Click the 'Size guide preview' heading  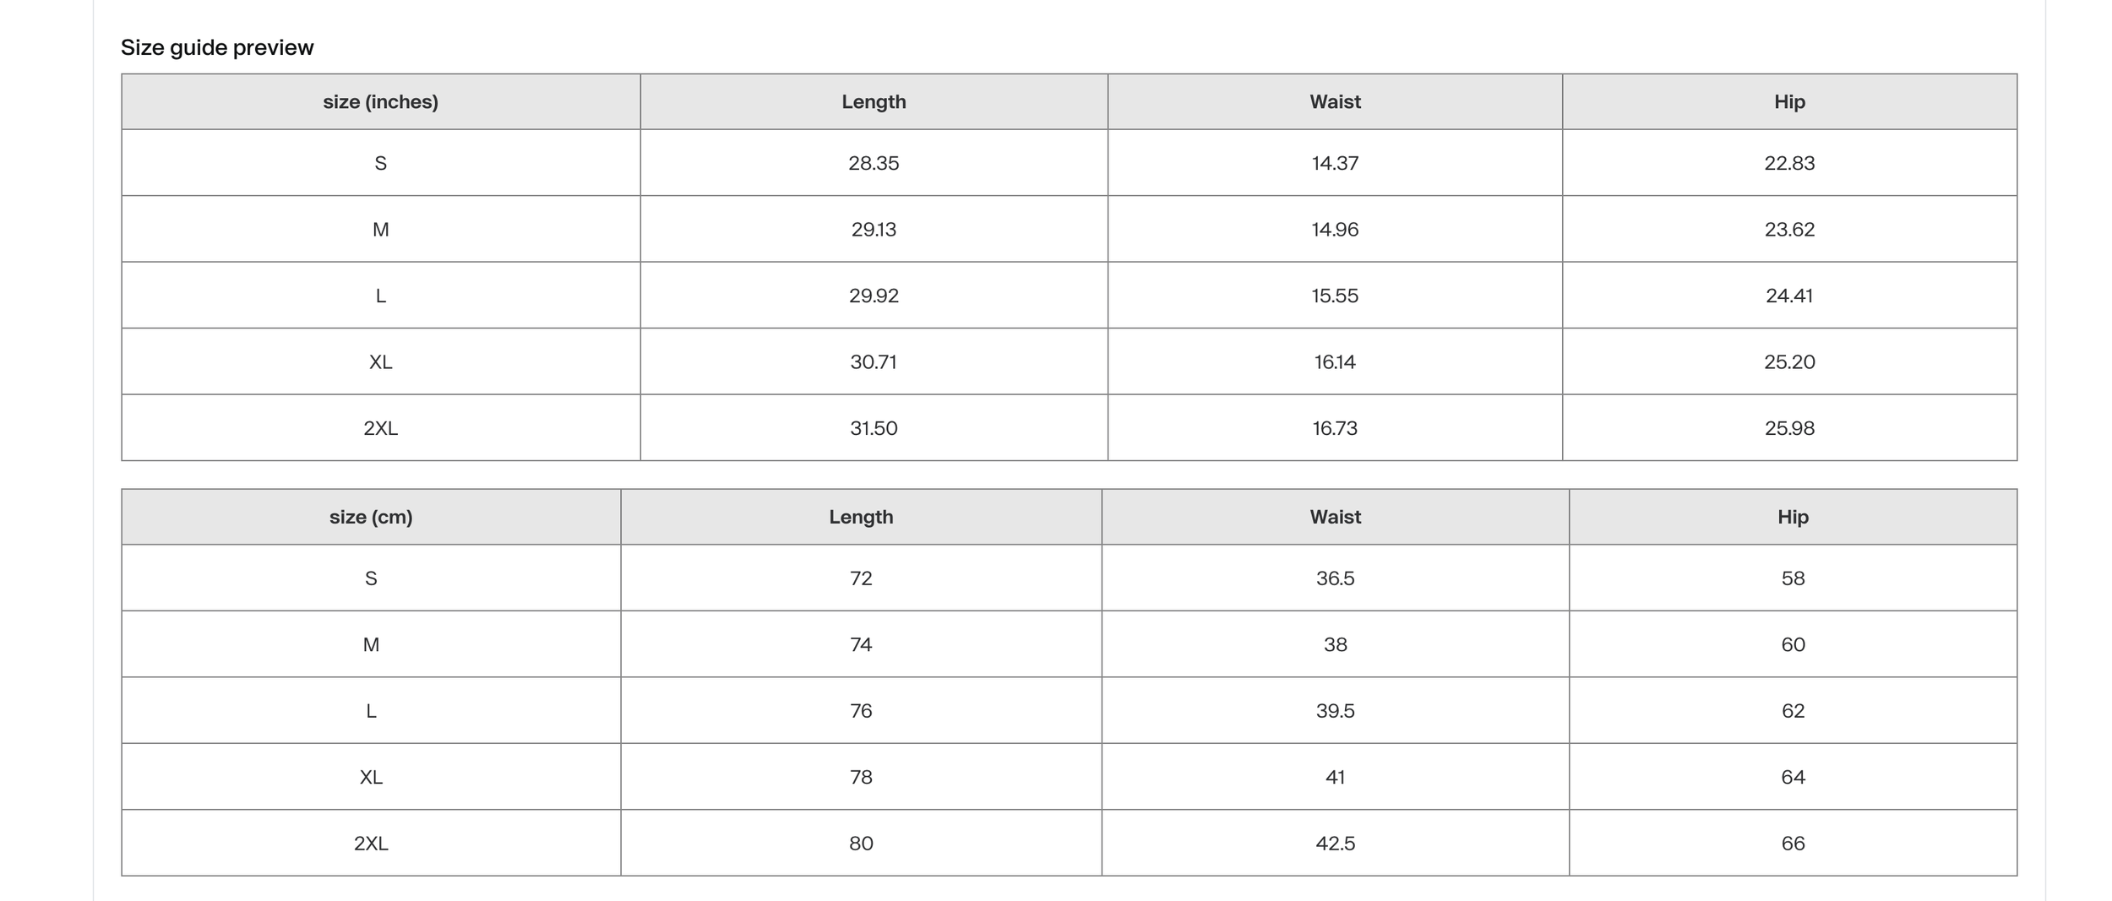pos(217,47)
